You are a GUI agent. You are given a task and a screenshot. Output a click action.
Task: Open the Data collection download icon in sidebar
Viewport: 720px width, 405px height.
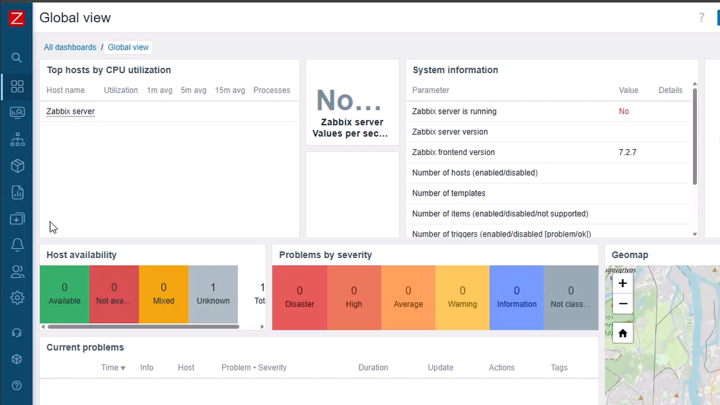coord(17,219)
